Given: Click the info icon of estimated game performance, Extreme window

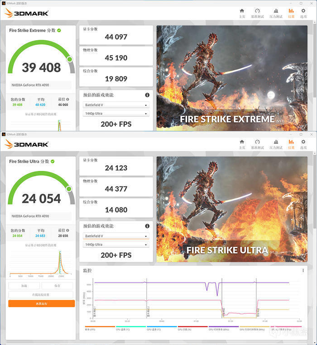Looking at the screenshot, I should click(147, 95).
